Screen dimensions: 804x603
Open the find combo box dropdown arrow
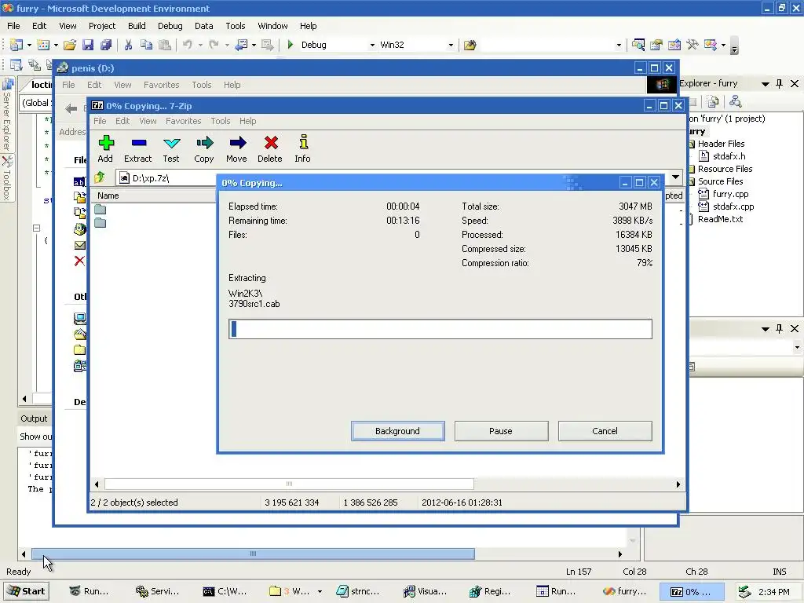click(x=619, y=45)
